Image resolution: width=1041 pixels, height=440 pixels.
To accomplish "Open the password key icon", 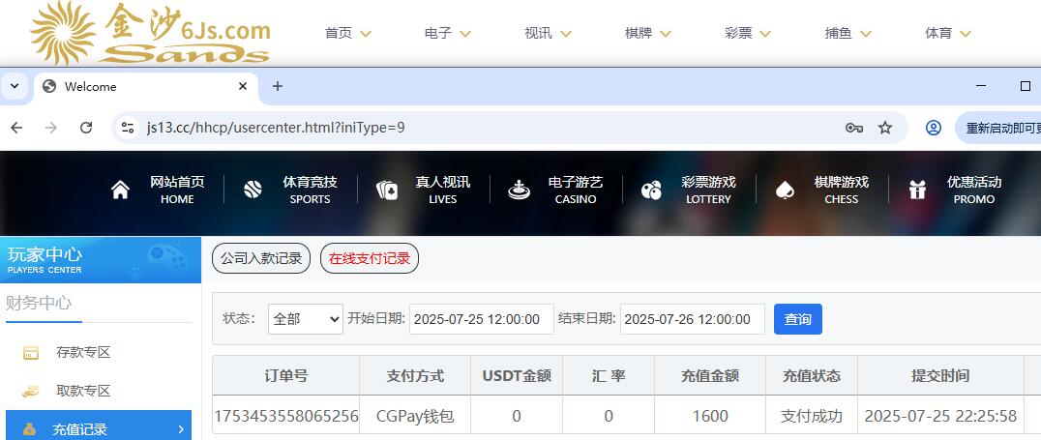I will point(853,128).
